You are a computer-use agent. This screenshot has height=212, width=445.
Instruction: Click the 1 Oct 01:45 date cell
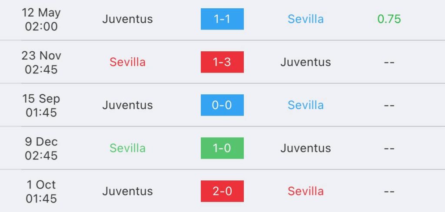point(42,191)
